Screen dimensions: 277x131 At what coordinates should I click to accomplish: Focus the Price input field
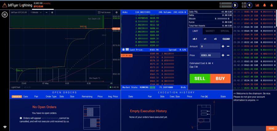(210, 55)
